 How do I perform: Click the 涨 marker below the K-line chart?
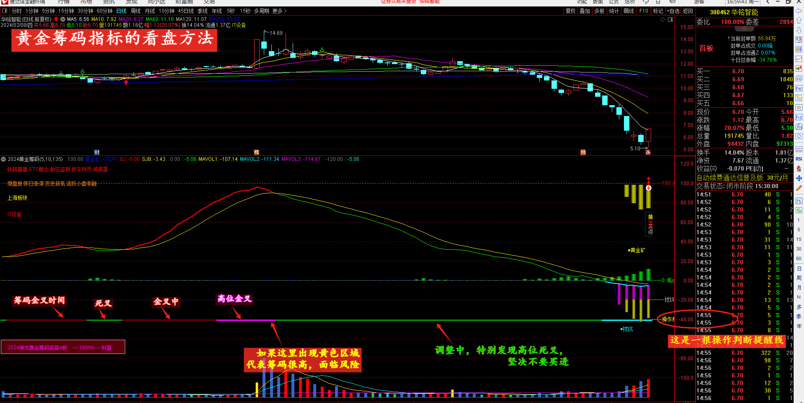[648, 152]
